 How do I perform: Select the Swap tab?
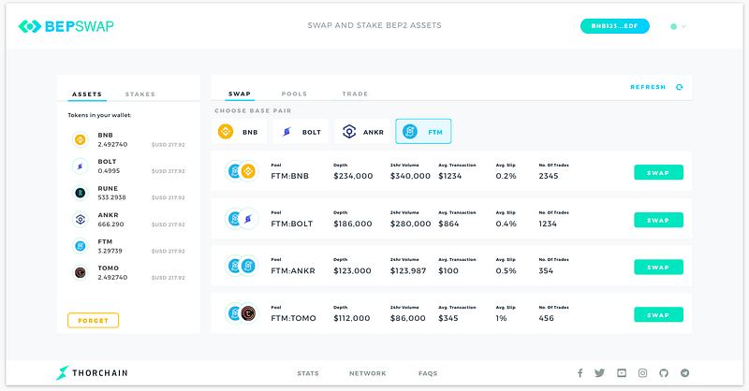tap(240, 94)
